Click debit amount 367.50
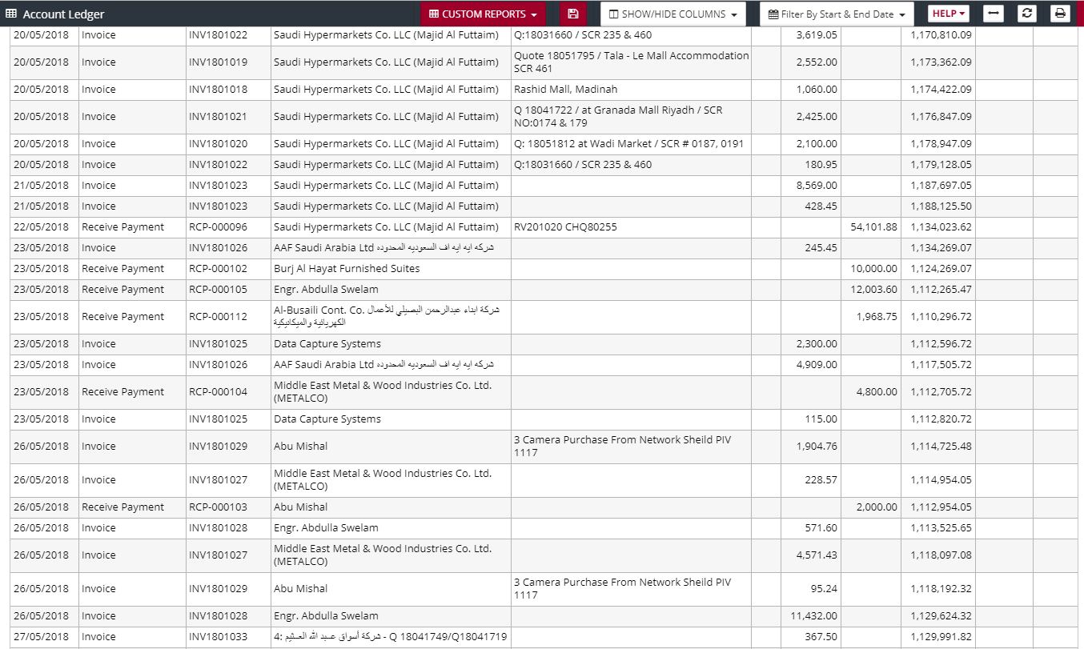The image size is (1084, 649). (821, 637)
